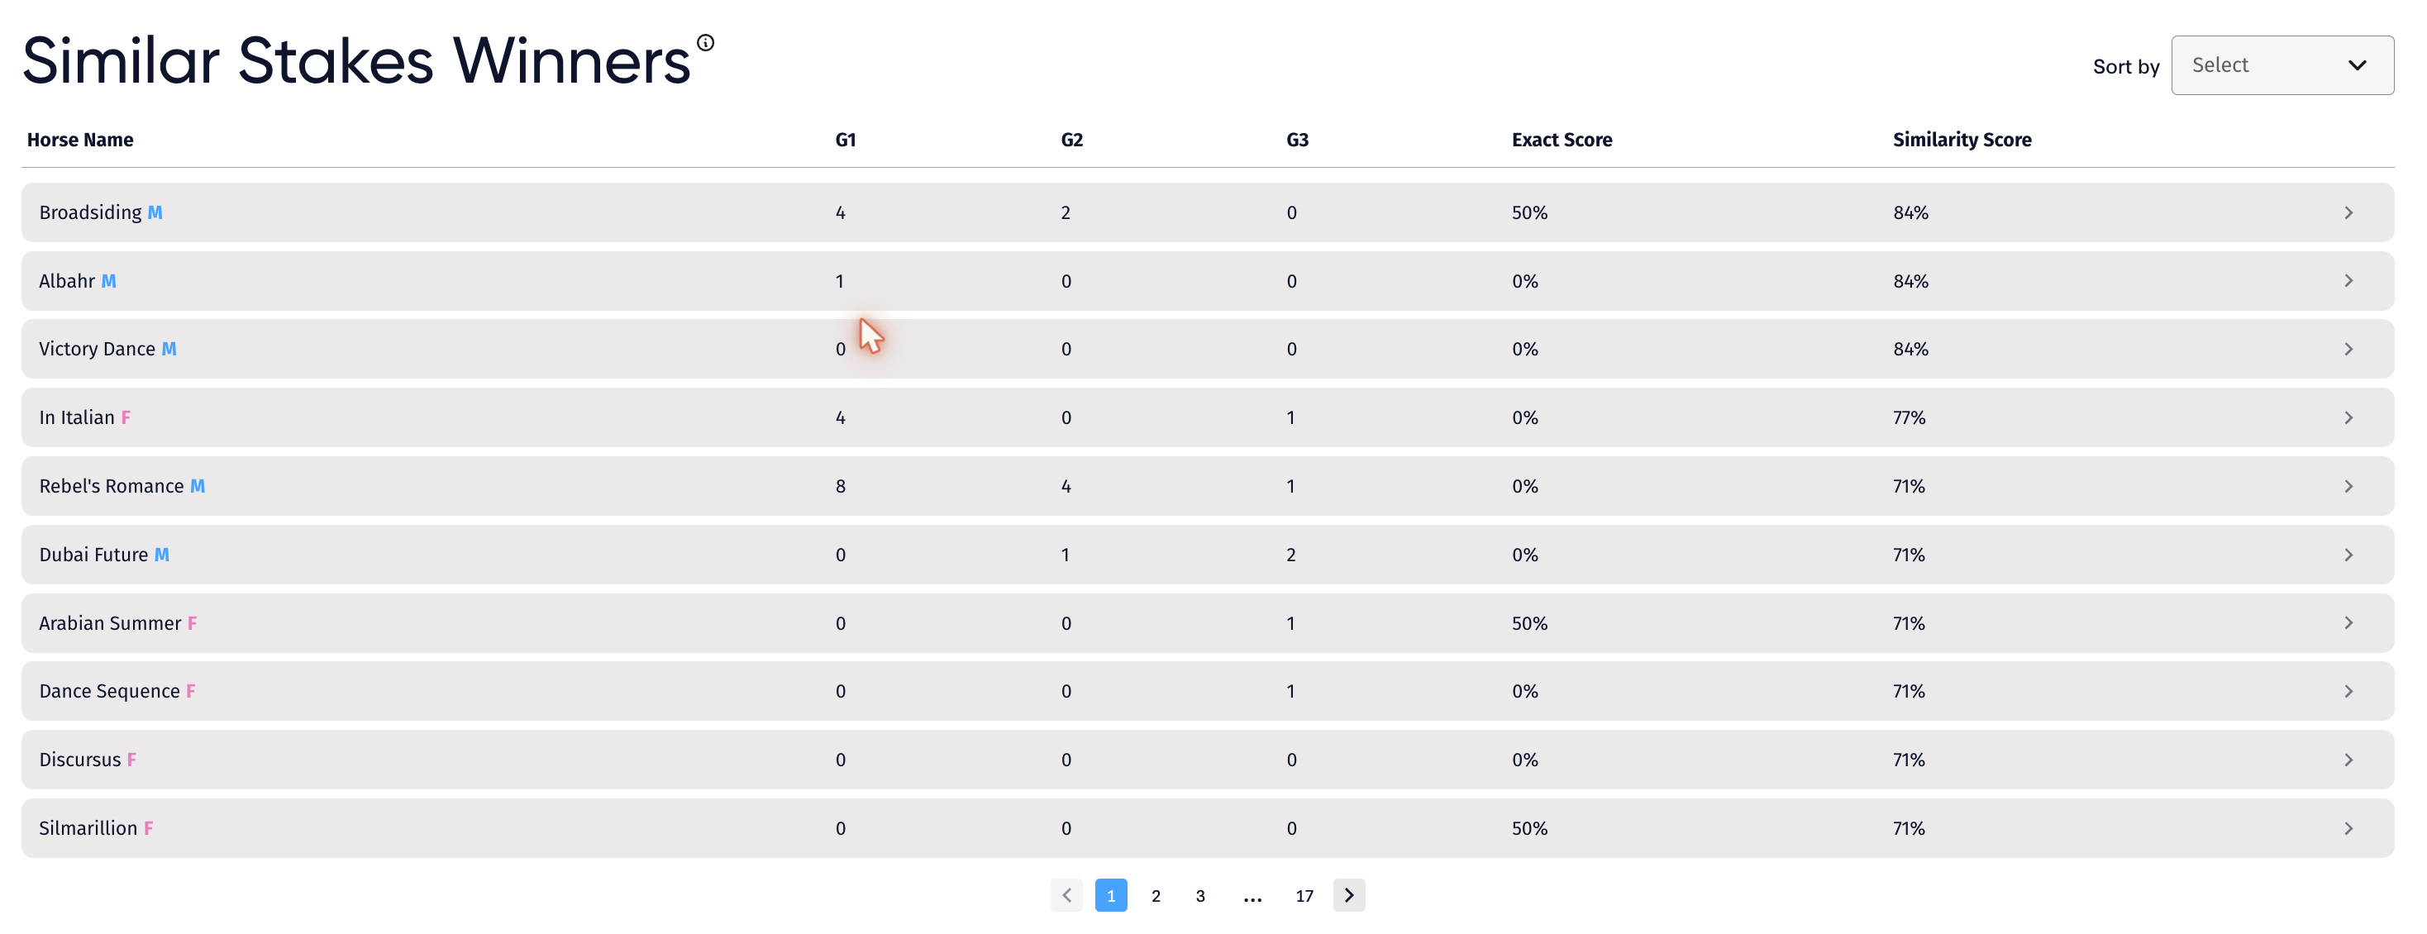Screen dimensions: 2427x934
Task: Go to previous page arrow in pagination
Action: (1066, 895)
